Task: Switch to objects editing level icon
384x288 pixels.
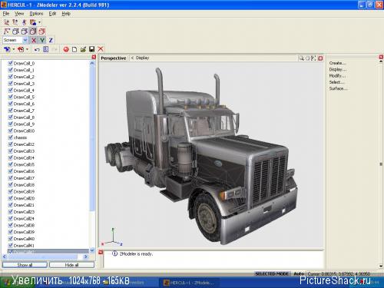Action: click(32, 22)
